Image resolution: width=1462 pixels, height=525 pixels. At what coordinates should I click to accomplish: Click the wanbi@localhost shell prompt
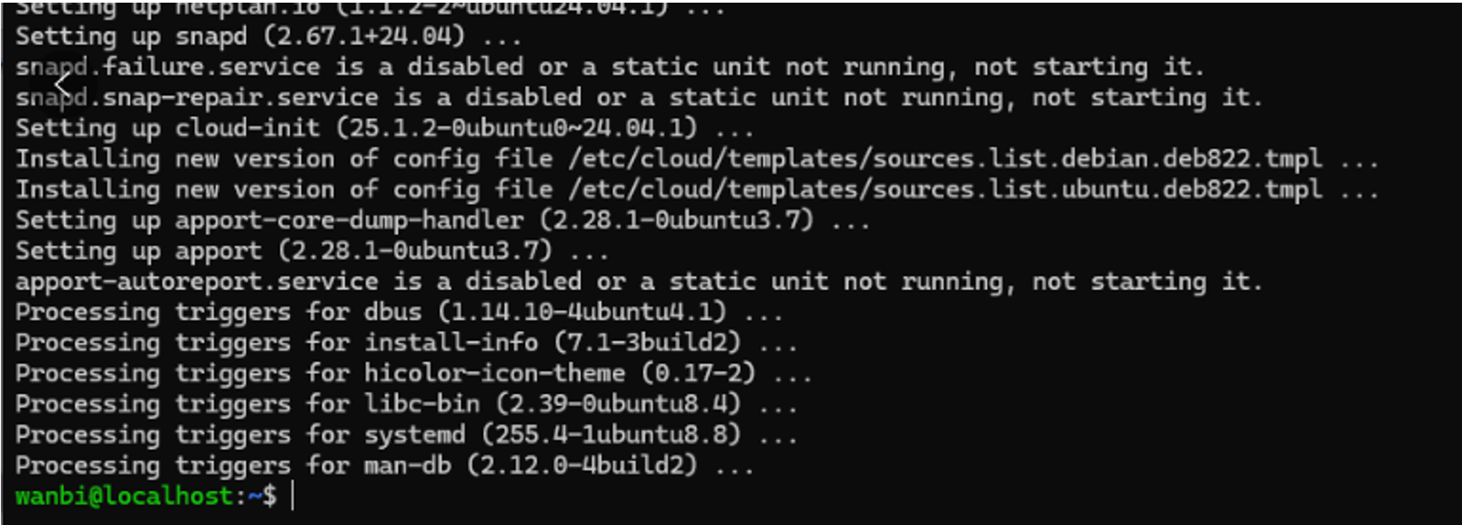[x=146, y=496]
